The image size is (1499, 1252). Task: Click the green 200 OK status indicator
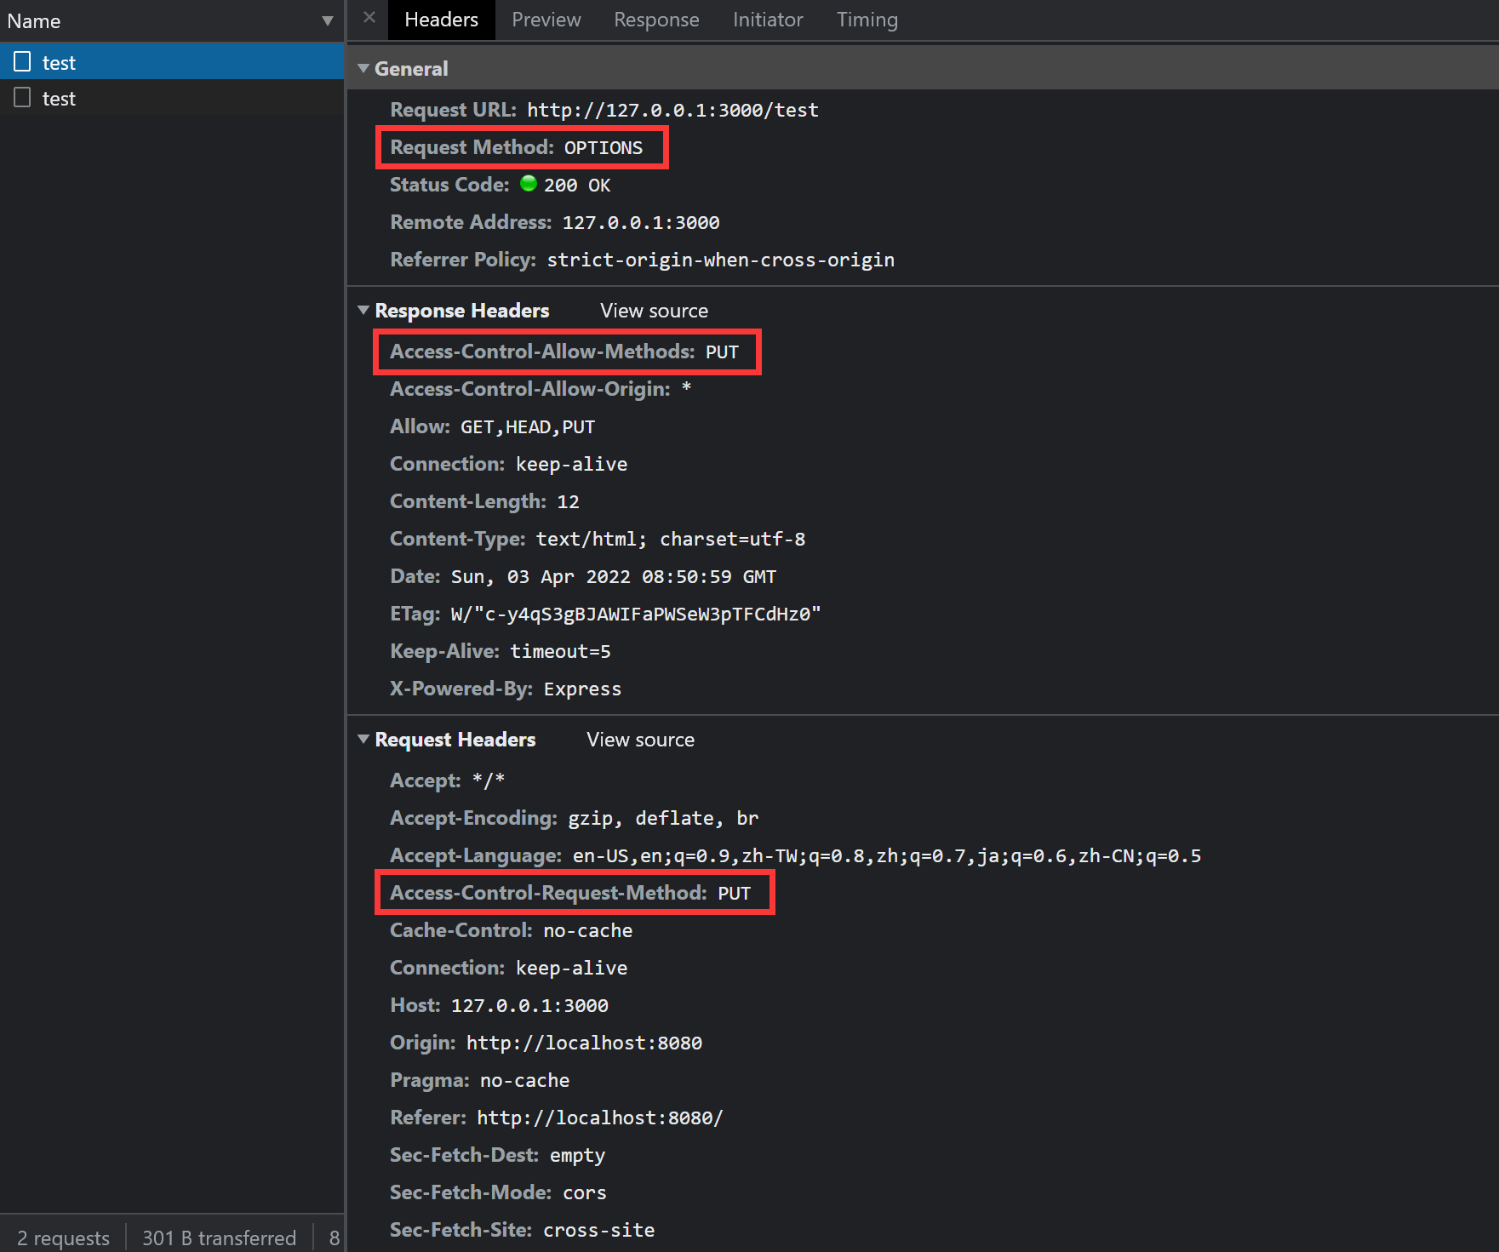tap(529, 184)
